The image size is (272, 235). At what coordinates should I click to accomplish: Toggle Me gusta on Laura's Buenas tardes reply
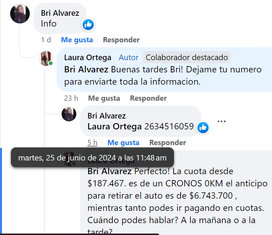tap(104, 98)
